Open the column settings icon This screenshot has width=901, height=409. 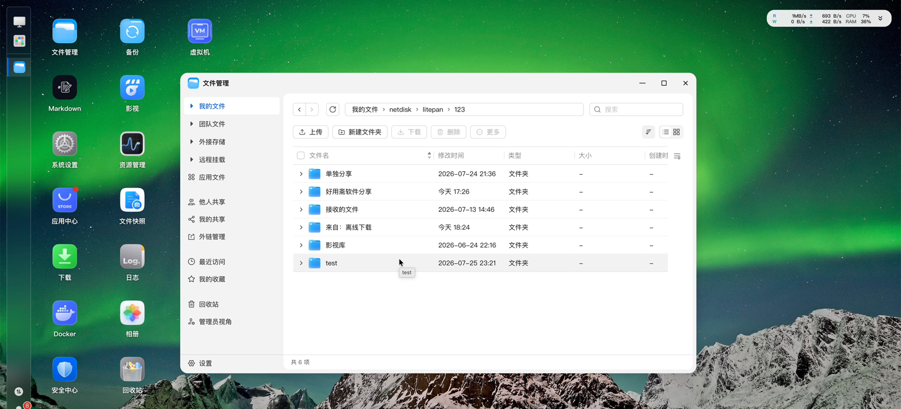tap(677, 156)
